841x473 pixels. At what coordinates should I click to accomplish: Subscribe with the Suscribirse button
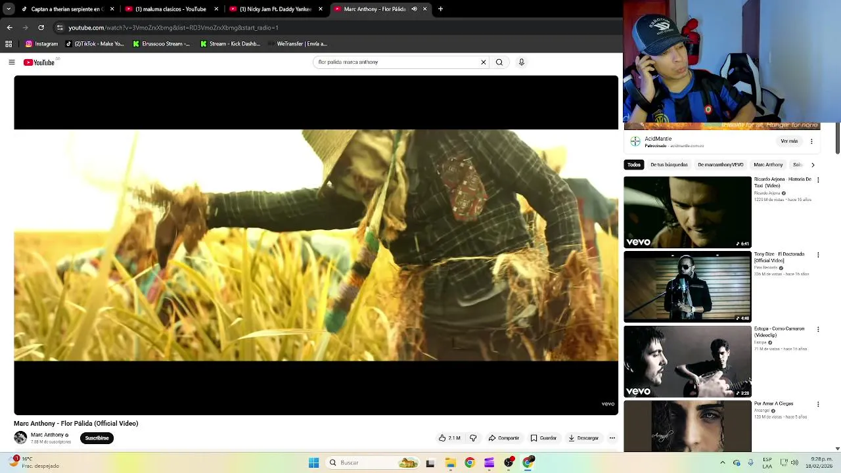pos(97,438)
